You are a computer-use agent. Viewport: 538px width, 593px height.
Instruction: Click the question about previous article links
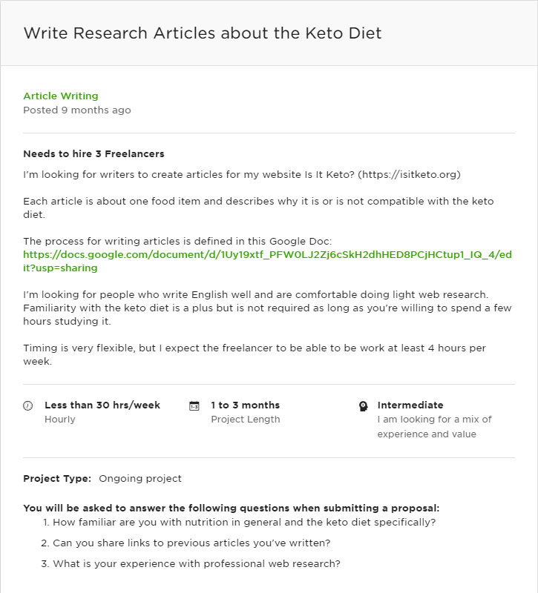[191, 543]
